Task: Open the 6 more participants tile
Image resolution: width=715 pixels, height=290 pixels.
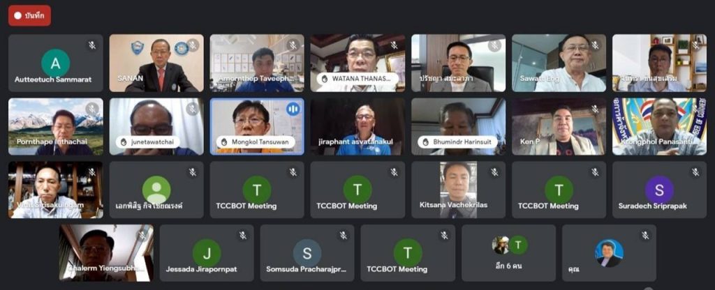Action: (508, 252)
